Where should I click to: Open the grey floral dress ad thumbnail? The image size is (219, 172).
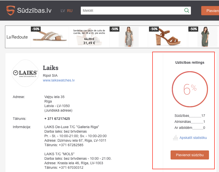[128, 37]
